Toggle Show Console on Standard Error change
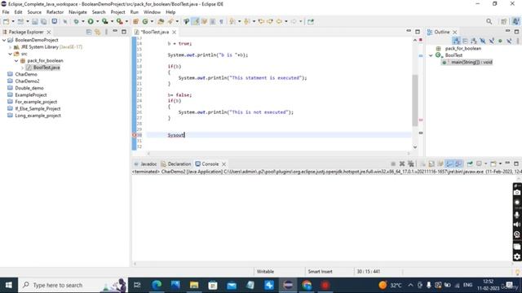Screen dimensions: 522x293 click(x=458, y=164)
